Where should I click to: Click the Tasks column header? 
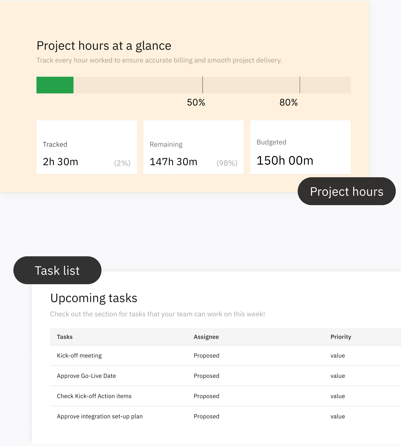(65, 337)
